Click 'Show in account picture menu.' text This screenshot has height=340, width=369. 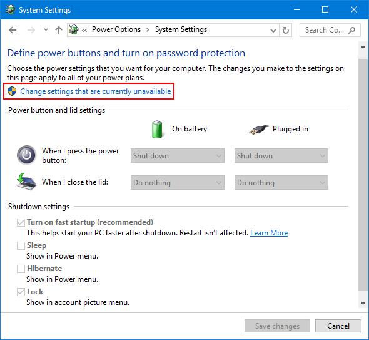pos(78,302)
